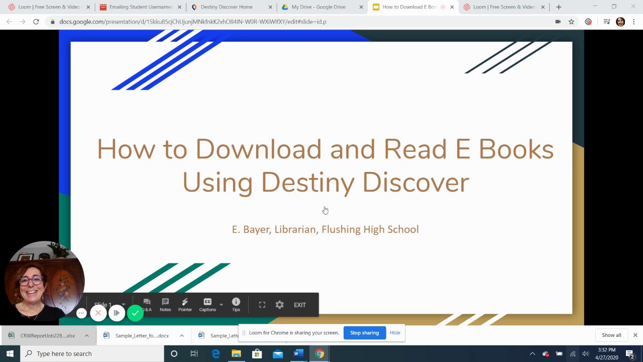Reload the current page
Image resolution: width=643 pixels, height=362 pixels.
[x=36, y=22]
